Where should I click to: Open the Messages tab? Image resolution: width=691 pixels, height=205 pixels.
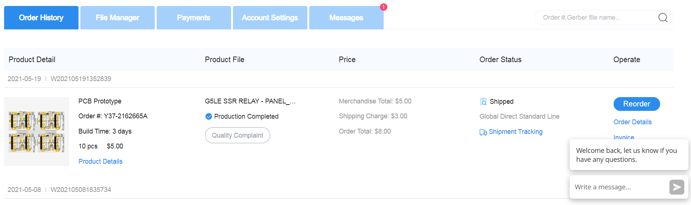pyautogui.click(x=346, y=17)
